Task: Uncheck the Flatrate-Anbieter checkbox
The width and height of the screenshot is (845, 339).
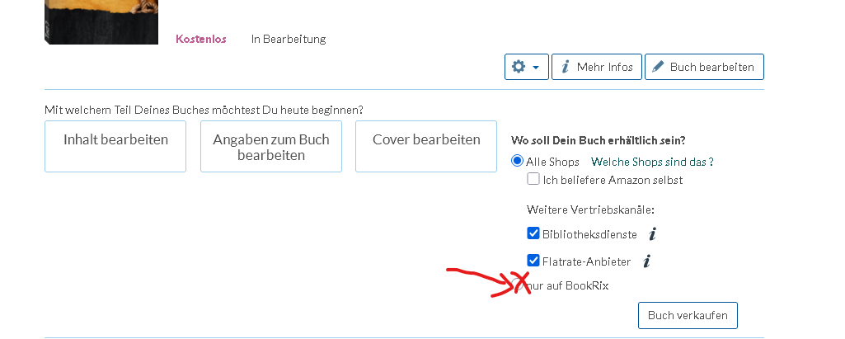Action: [x=533, y=261]
